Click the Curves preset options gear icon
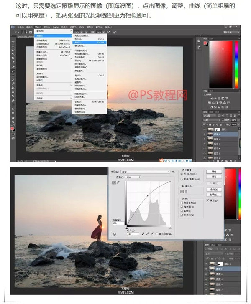 click(173, 172)
